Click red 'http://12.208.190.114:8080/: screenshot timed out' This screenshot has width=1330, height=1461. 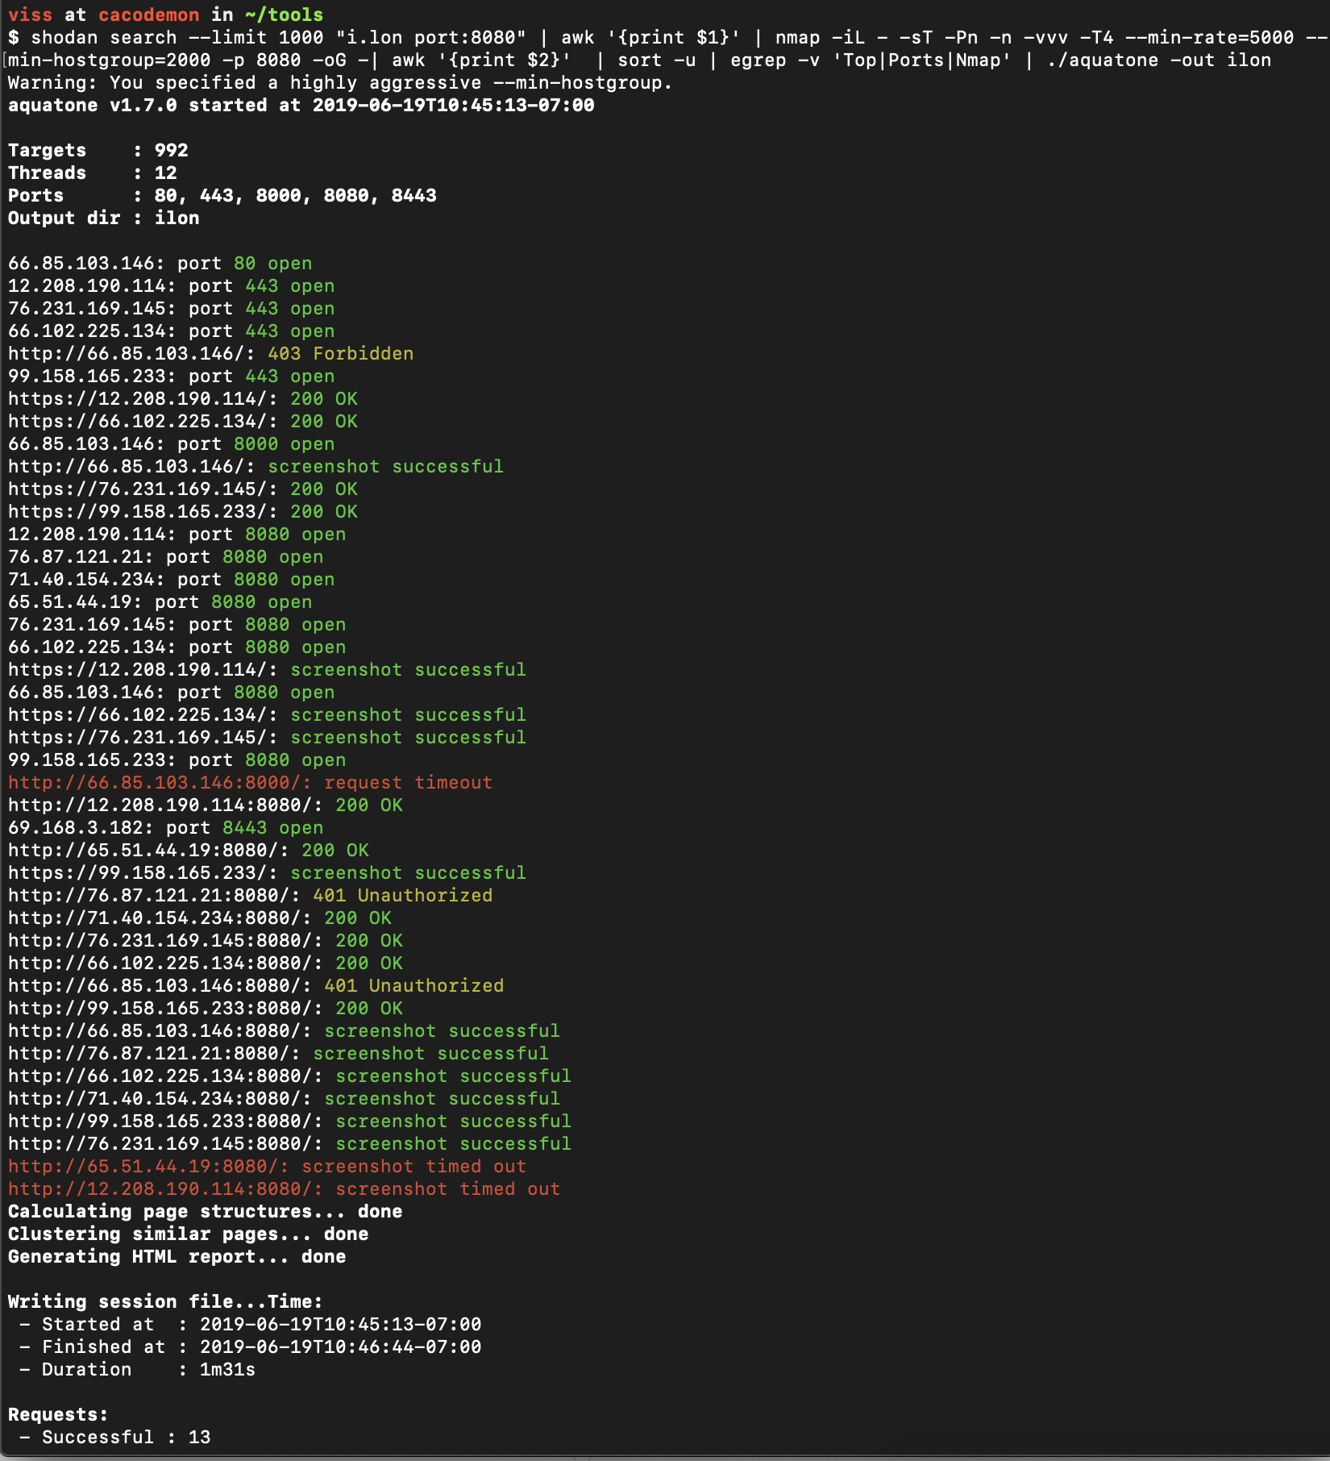(285, 1188)
